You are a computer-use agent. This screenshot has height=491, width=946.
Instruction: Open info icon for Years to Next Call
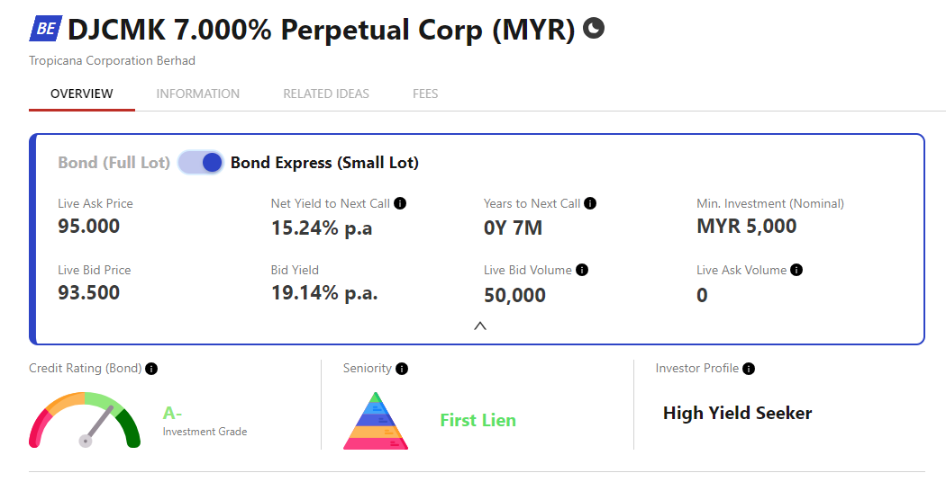pos(590,203)
